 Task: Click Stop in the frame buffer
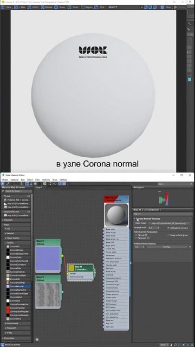click(x=166, y=7)
